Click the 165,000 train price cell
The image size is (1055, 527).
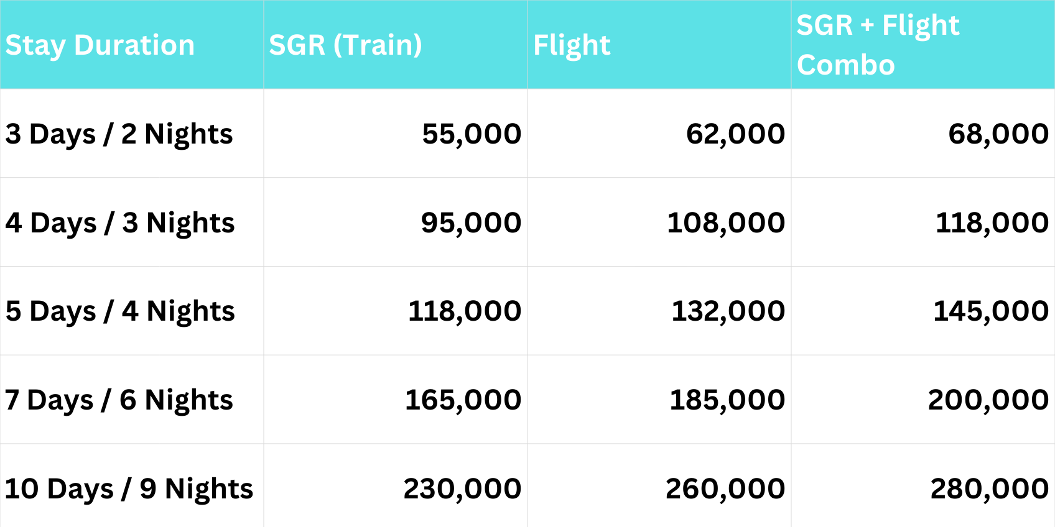463,400
